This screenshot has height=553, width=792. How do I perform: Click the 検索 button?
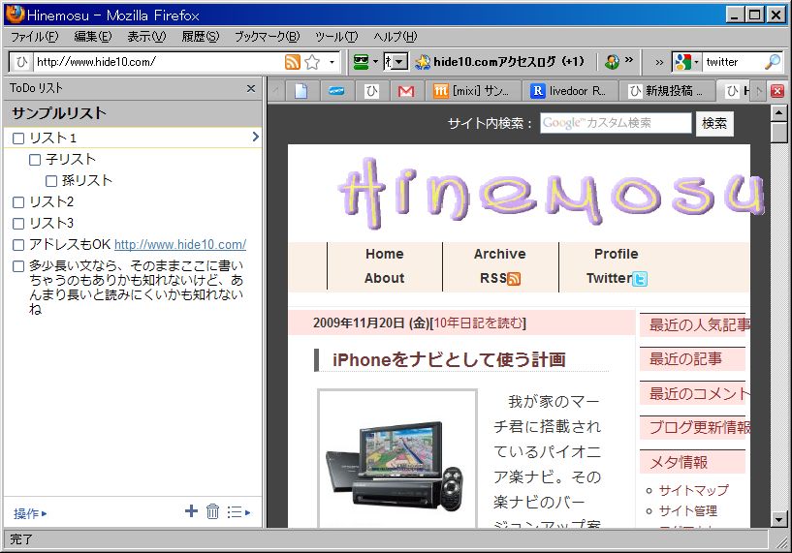[x=714, y=123]
